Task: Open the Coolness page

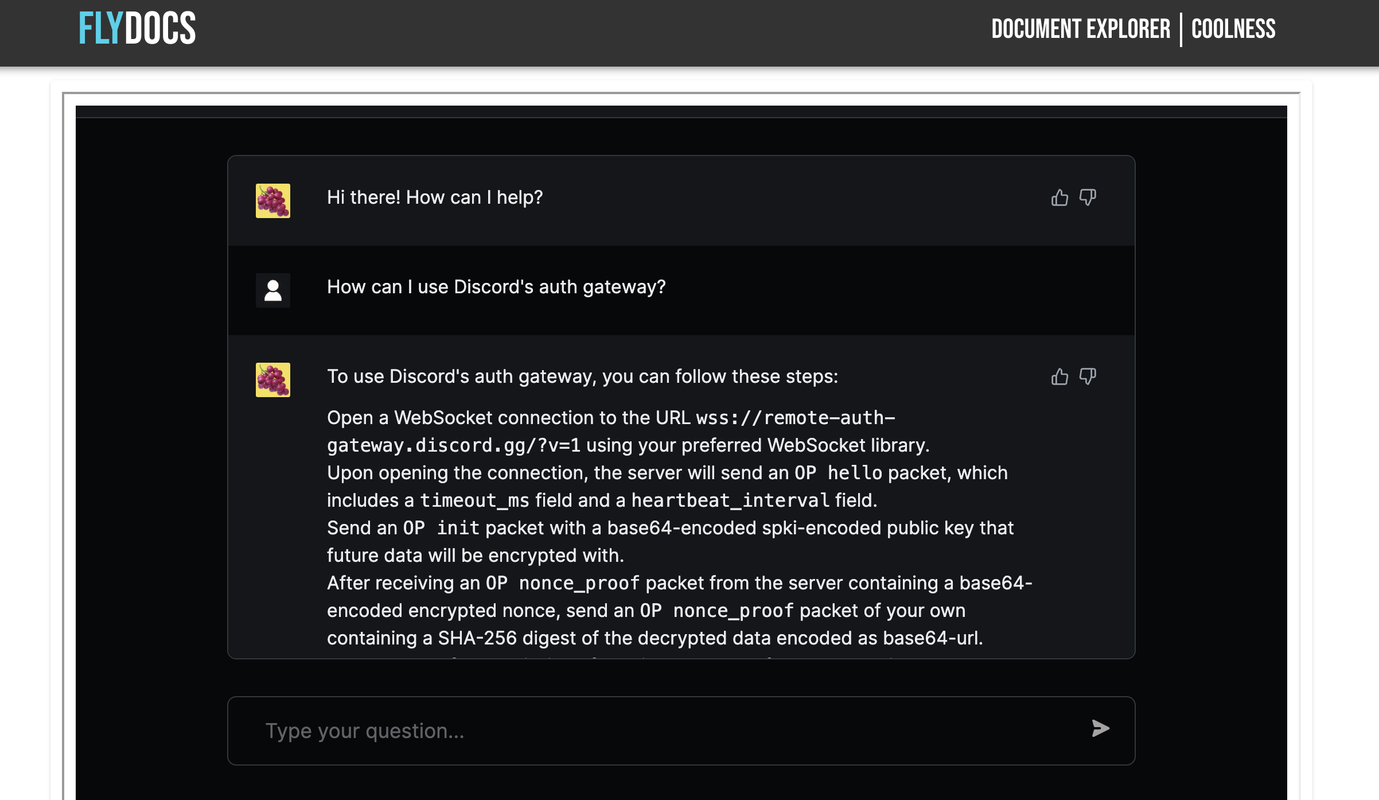Action: pyautogui.click(x=1233, y=29)
